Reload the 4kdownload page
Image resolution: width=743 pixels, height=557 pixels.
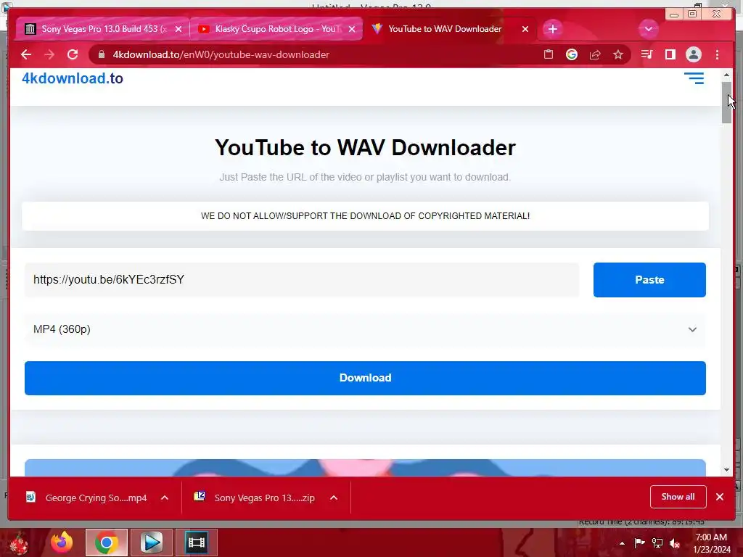point(73,54)
